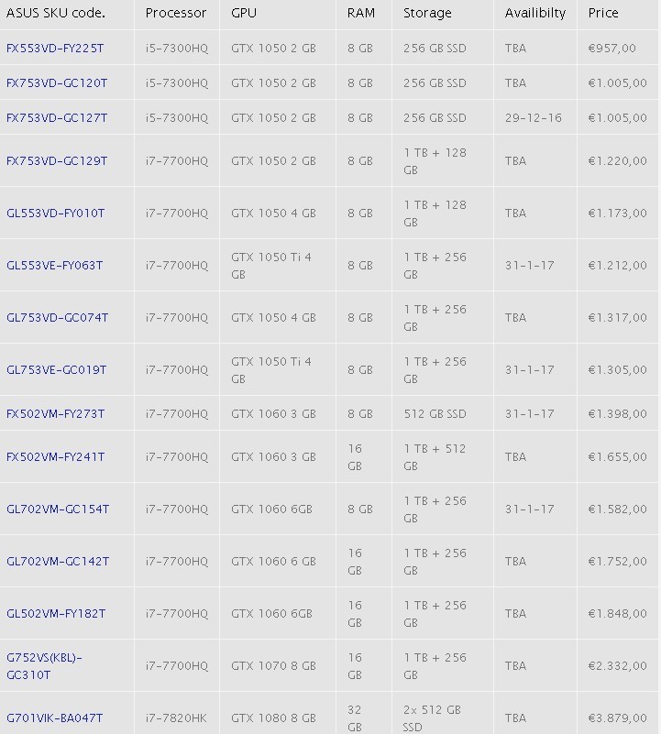Open the GL753VD-GC074T link
Viewport: 661px width, 734px height.
point(57,317)
